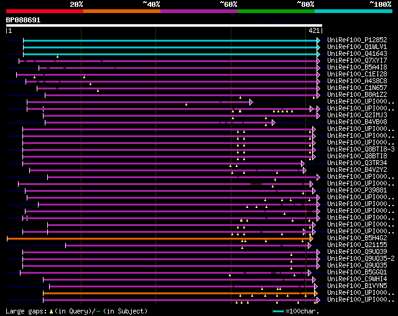Click the purple ~60% legend segment
Image resolution: width=398 pixels, height=316 pixels.
199,11
